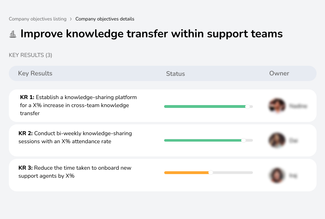Select KR 2 bi-weekly sessions result
Screen dimensions: 325x219
click(x=75, y=137)
